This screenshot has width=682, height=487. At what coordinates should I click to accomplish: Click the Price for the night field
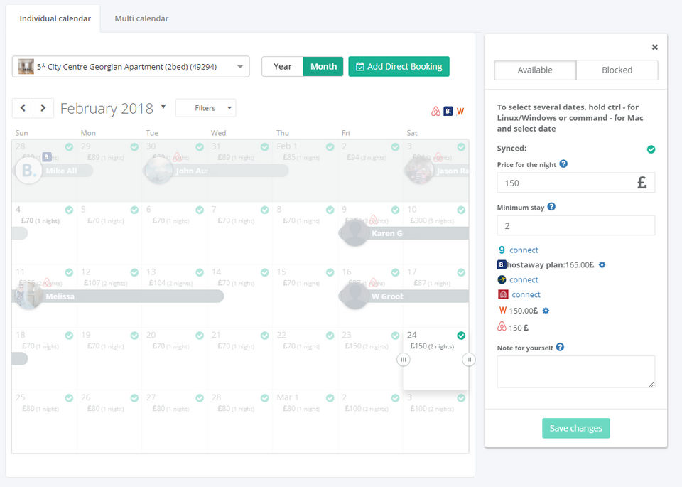coord(565,183)
